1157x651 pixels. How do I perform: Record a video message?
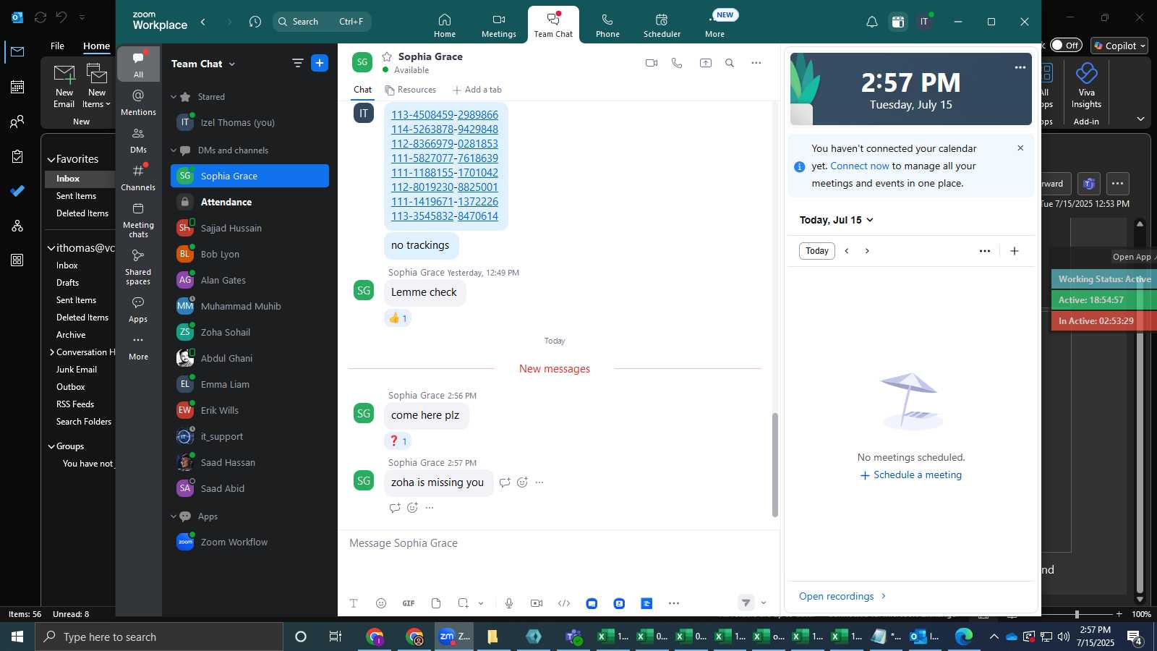point(537,603)
